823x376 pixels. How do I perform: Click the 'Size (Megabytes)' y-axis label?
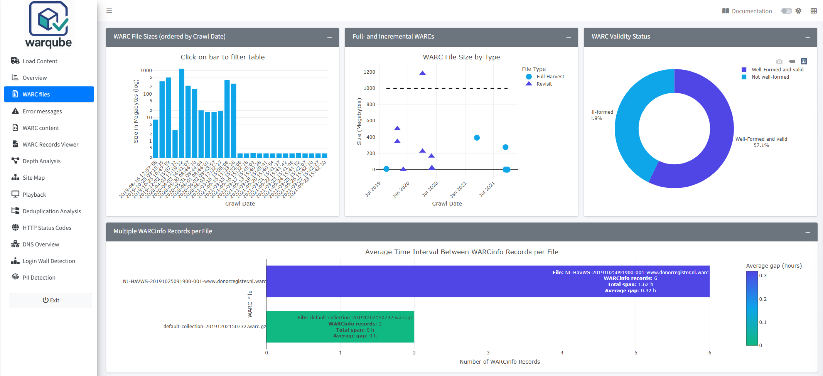pos(359,121)
